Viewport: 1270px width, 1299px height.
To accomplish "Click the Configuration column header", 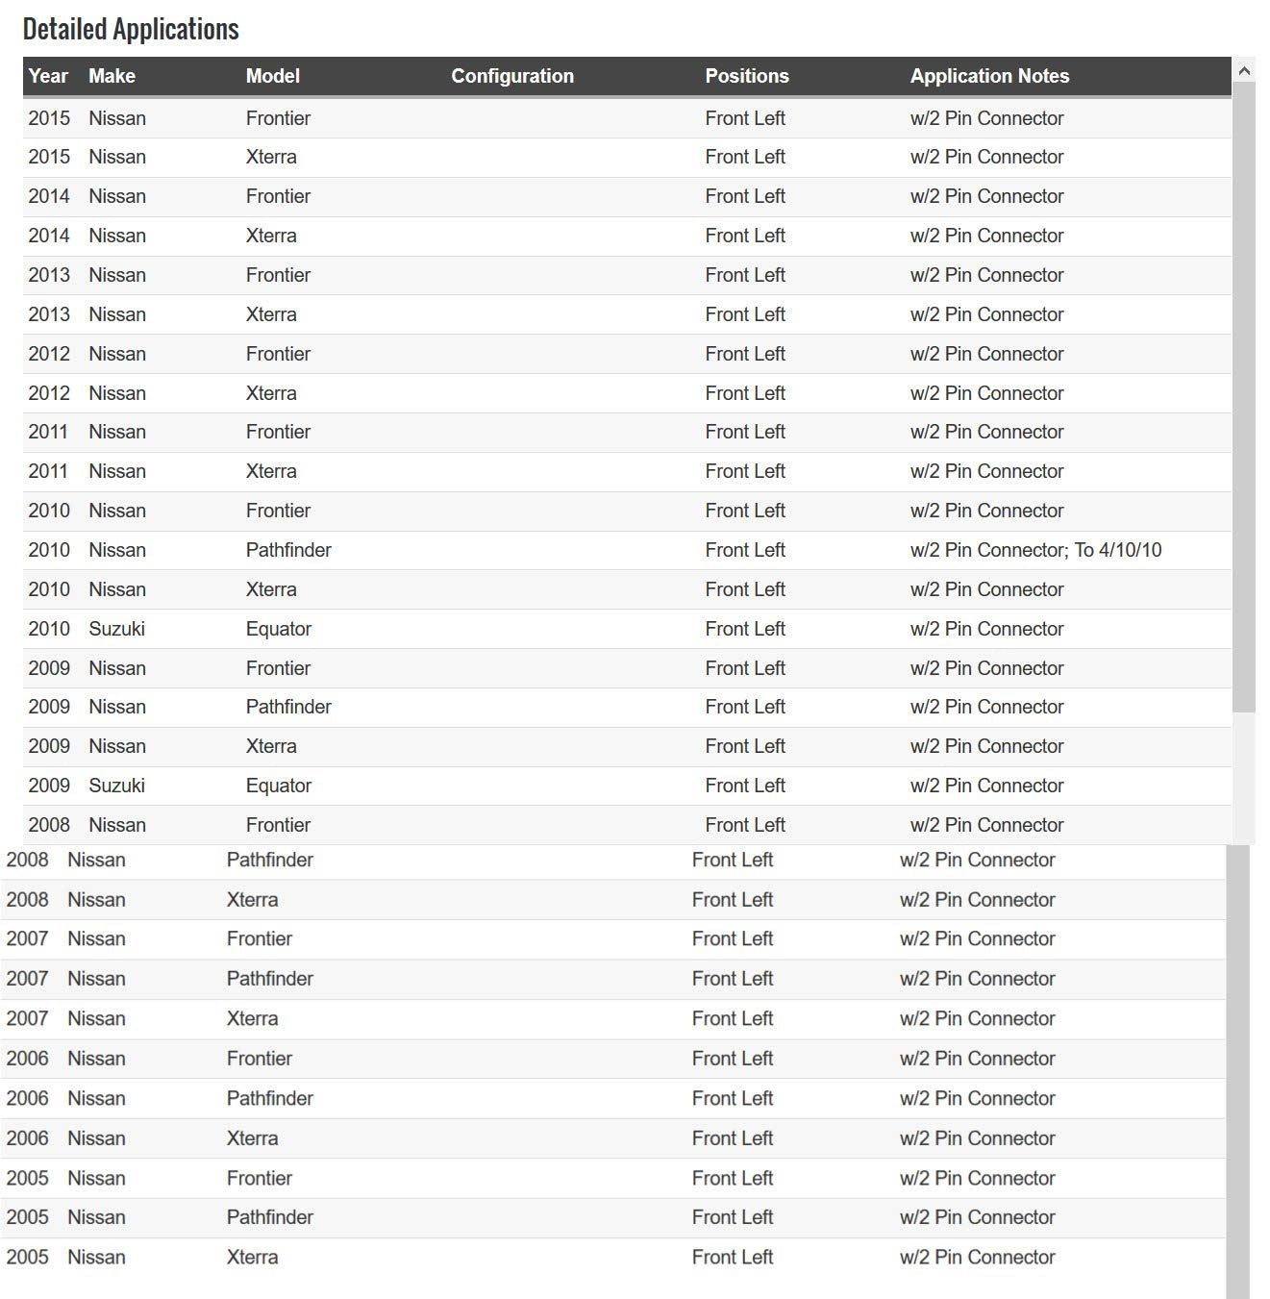I will point(512,76).
